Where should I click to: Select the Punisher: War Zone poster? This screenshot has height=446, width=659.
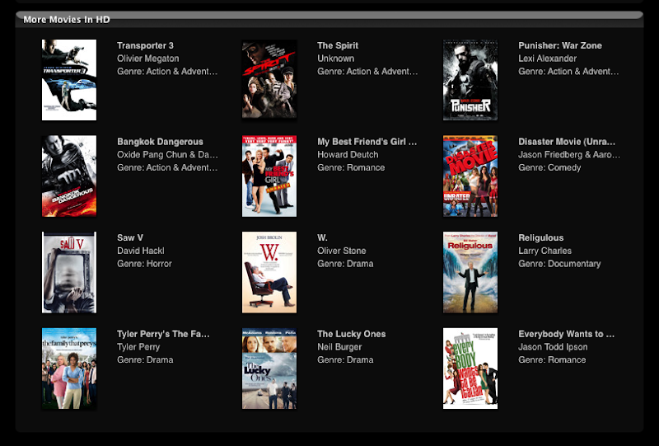[470, 80]
